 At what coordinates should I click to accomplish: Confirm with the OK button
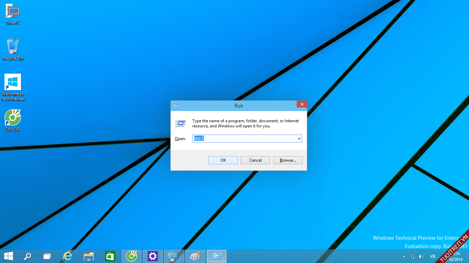tap(223, 160)
